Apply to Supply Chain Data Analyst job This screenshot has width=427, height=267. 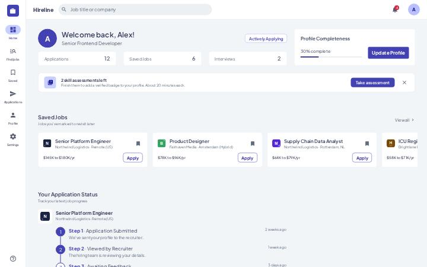[x=362, y=158]
